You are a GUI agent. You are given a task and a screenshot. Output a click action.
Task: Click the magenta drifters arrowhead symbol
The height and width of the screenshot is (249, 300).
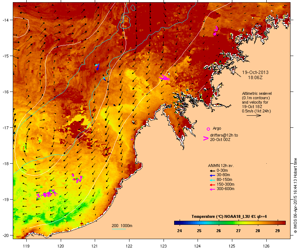point(206,138)
